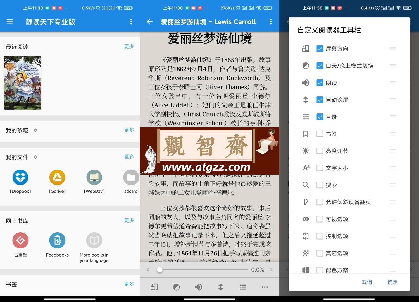
Task: Open settings gear next to 我的珍藏
Action: [35, 130]
